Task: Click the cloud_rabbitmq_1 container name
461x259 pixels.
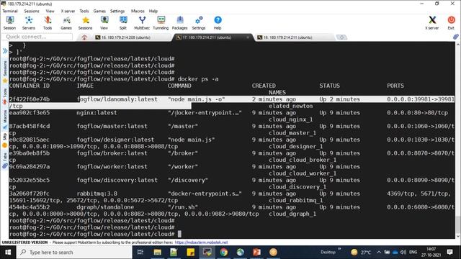Action: tap(296, 201)
